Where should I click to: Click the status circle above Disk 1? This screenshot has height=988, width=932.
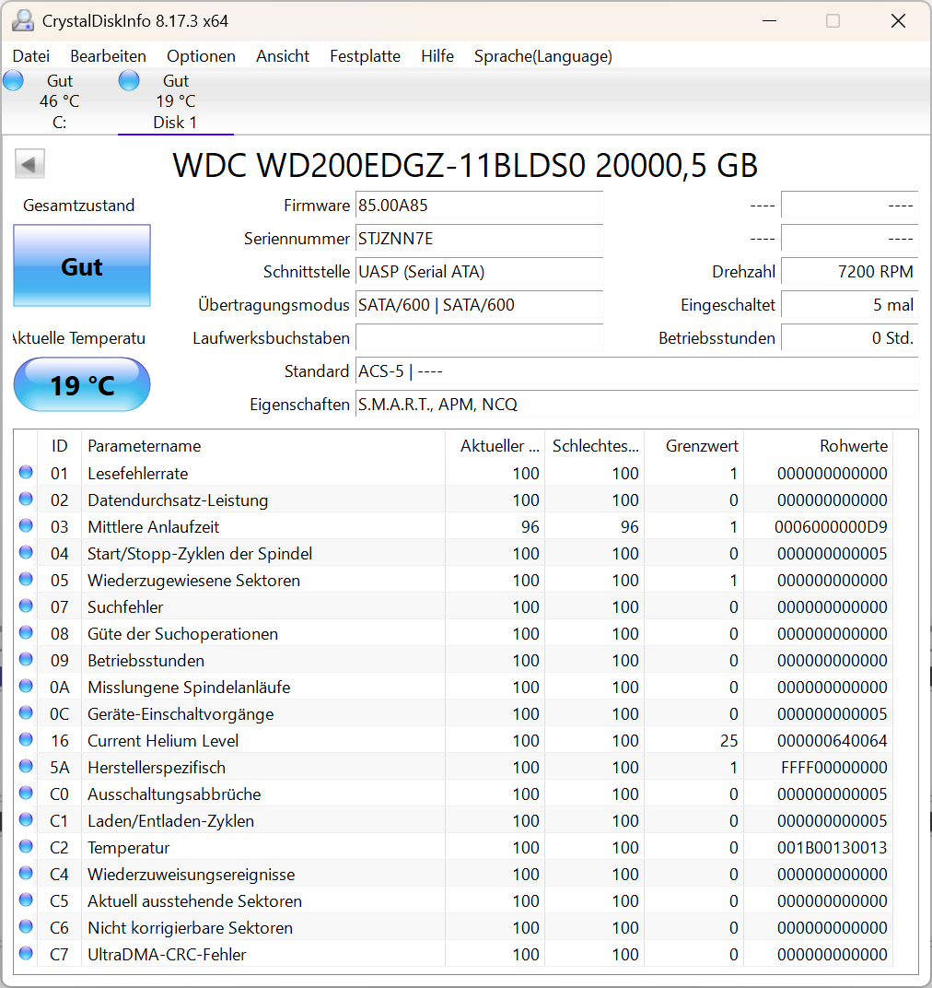[x=129, y=80]
